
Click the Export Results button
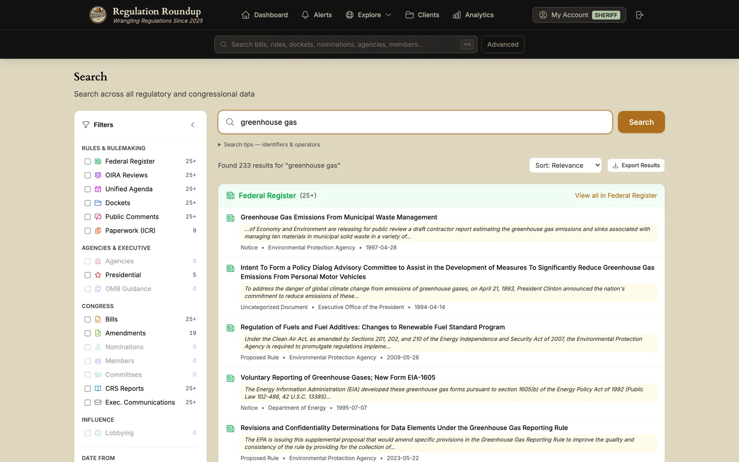click(636, 165)
